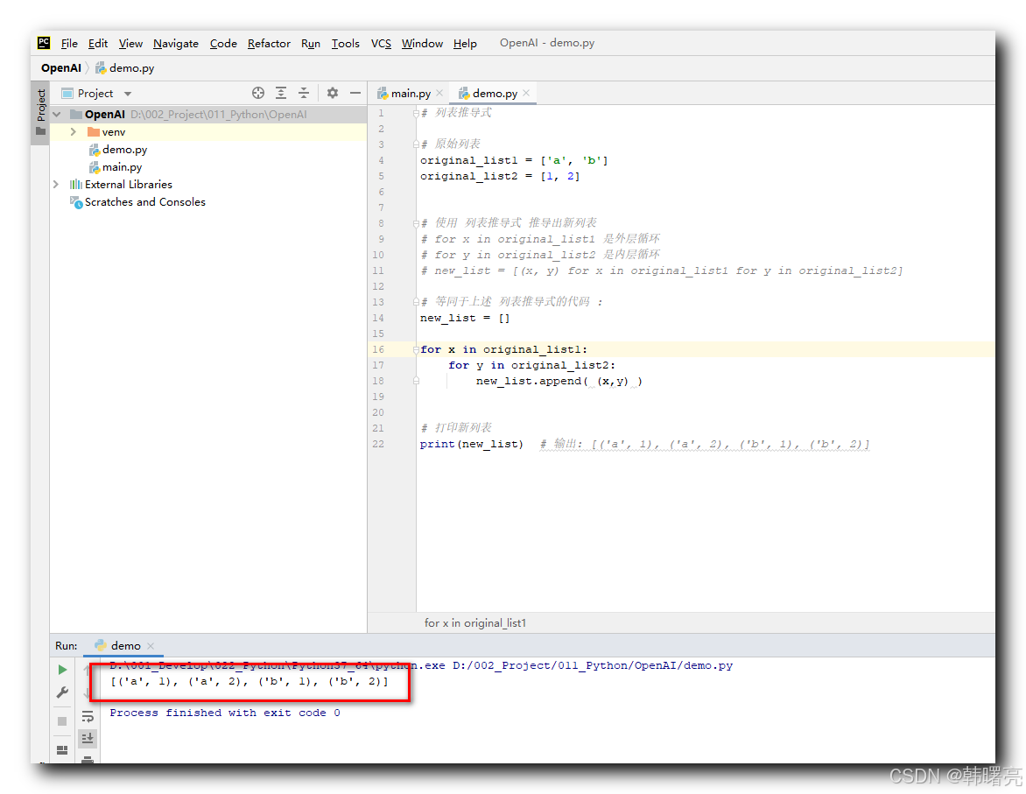Expand all nodes icon in Project toolbar
The width and height of the screenshot is (1026, 794).
(280, 92)
